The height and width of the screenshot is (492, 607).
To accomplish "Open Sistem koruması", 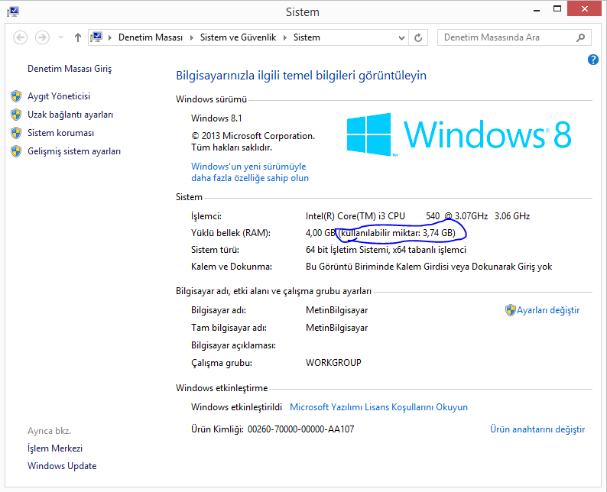I will [x=61, y=133].
